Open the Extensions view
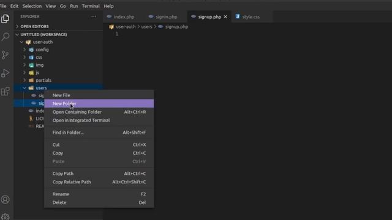Image resolution: width=392 pixels, height=220 pixels. pos(5,91)
